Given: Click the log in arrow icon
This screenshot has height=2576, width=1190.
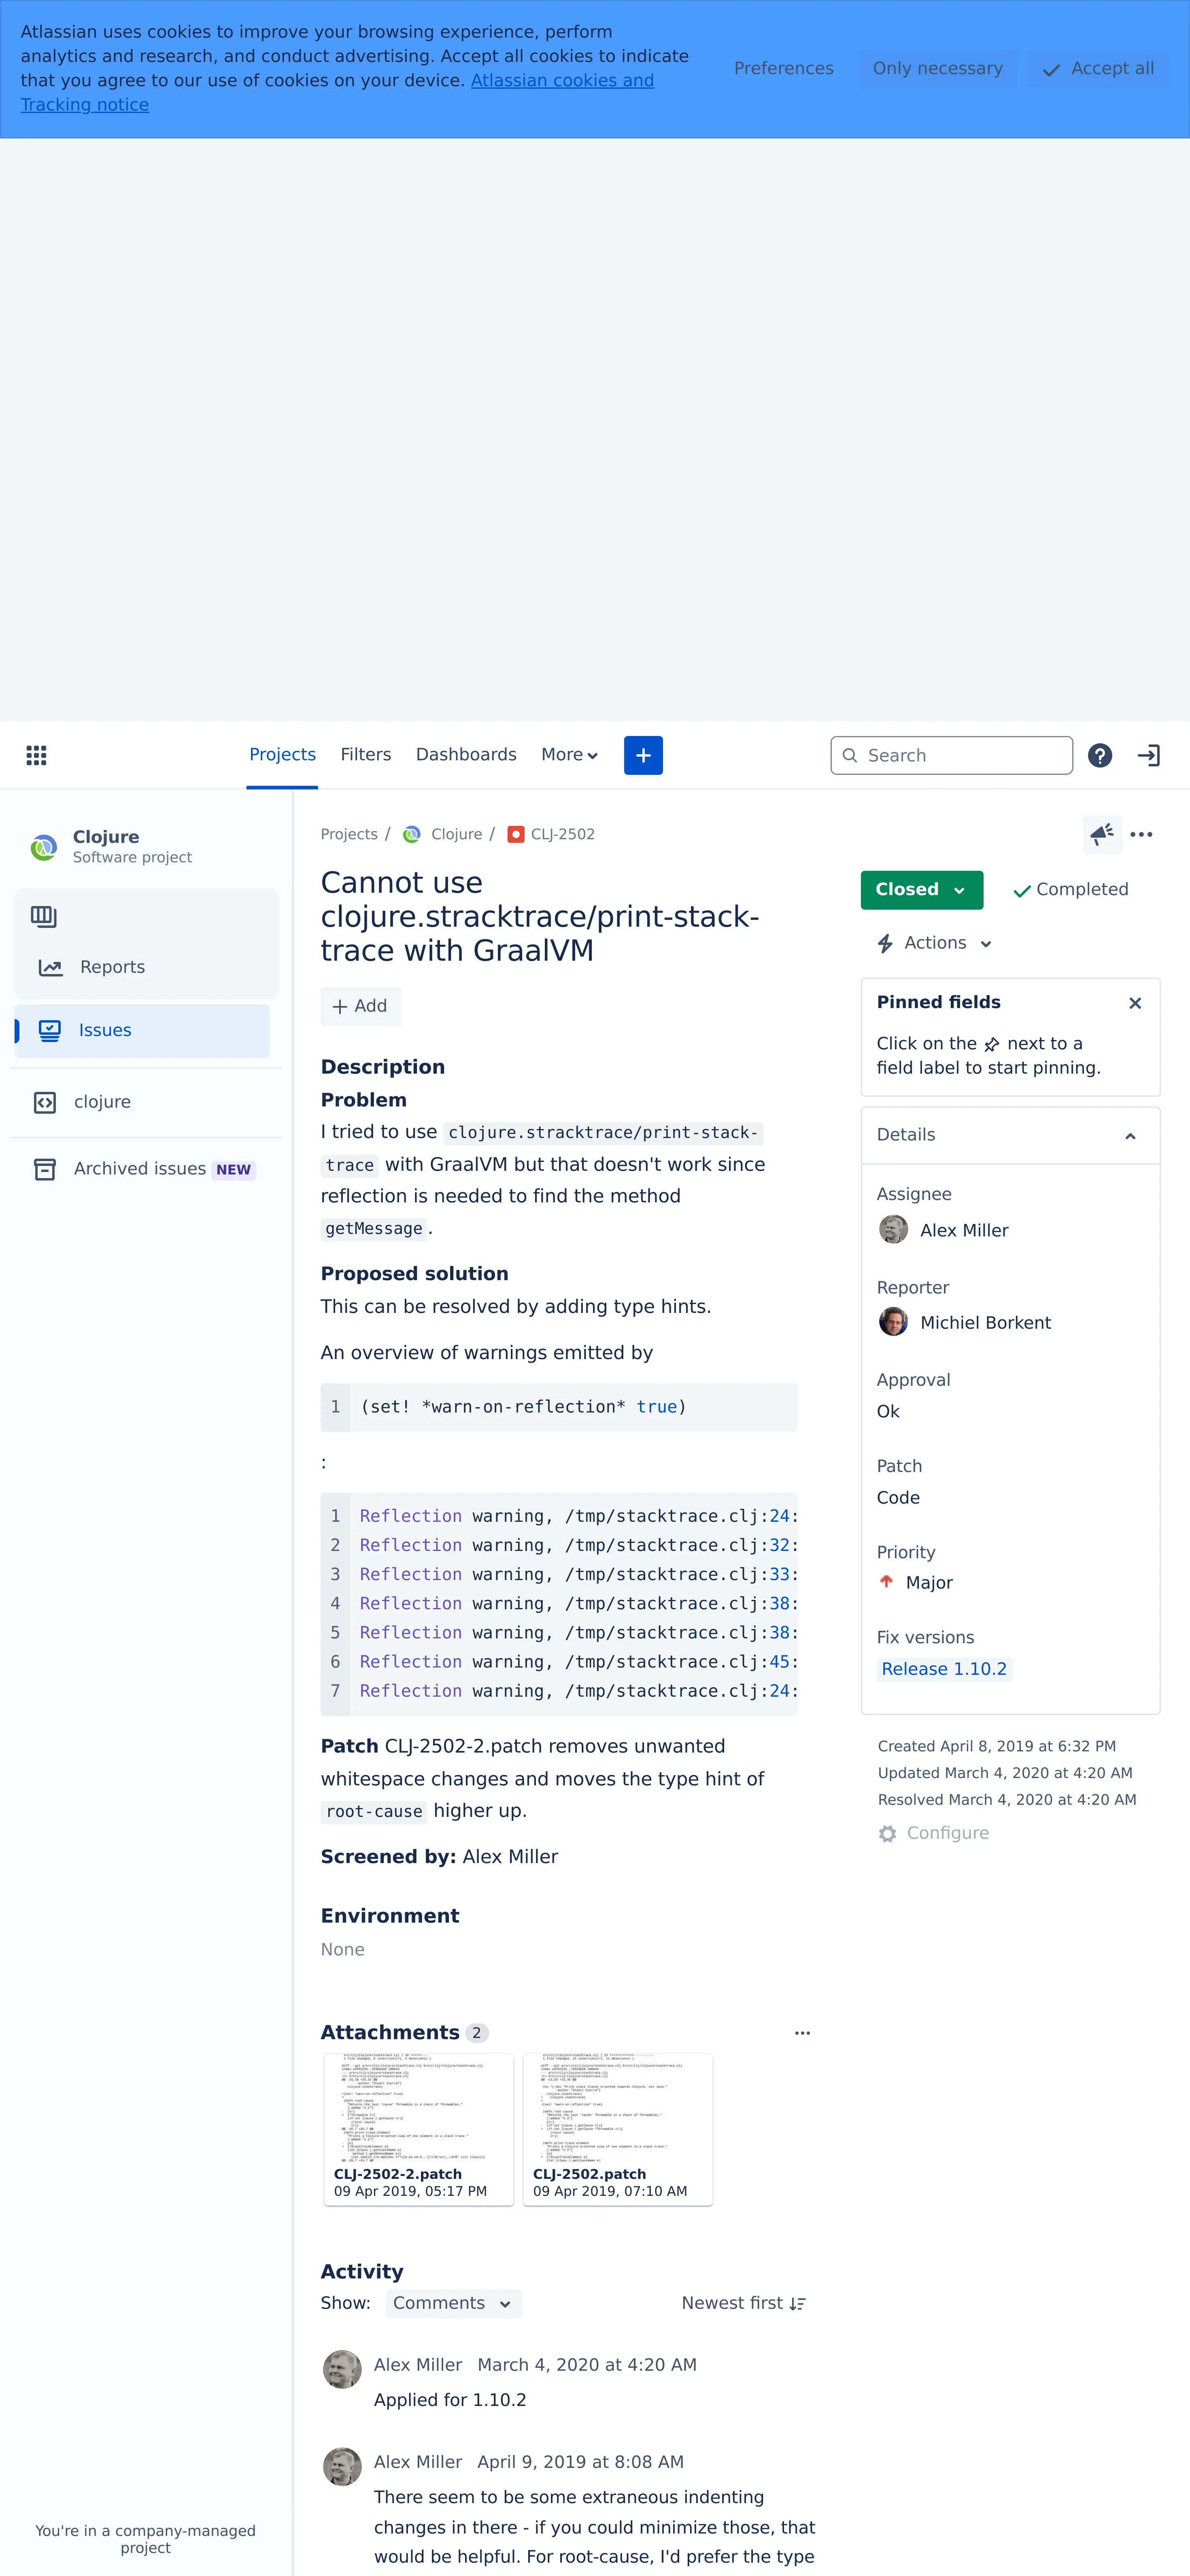Looking at the screenshot, I should (1149, 755).
